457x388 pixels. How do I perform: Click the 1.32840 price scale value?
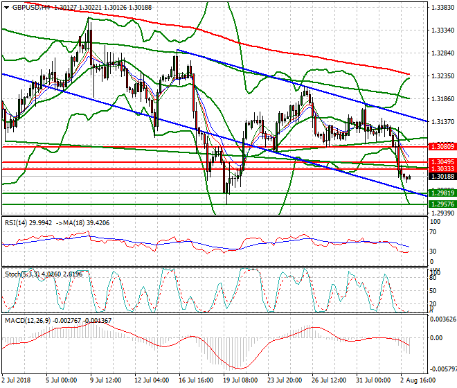coord(442,53)
